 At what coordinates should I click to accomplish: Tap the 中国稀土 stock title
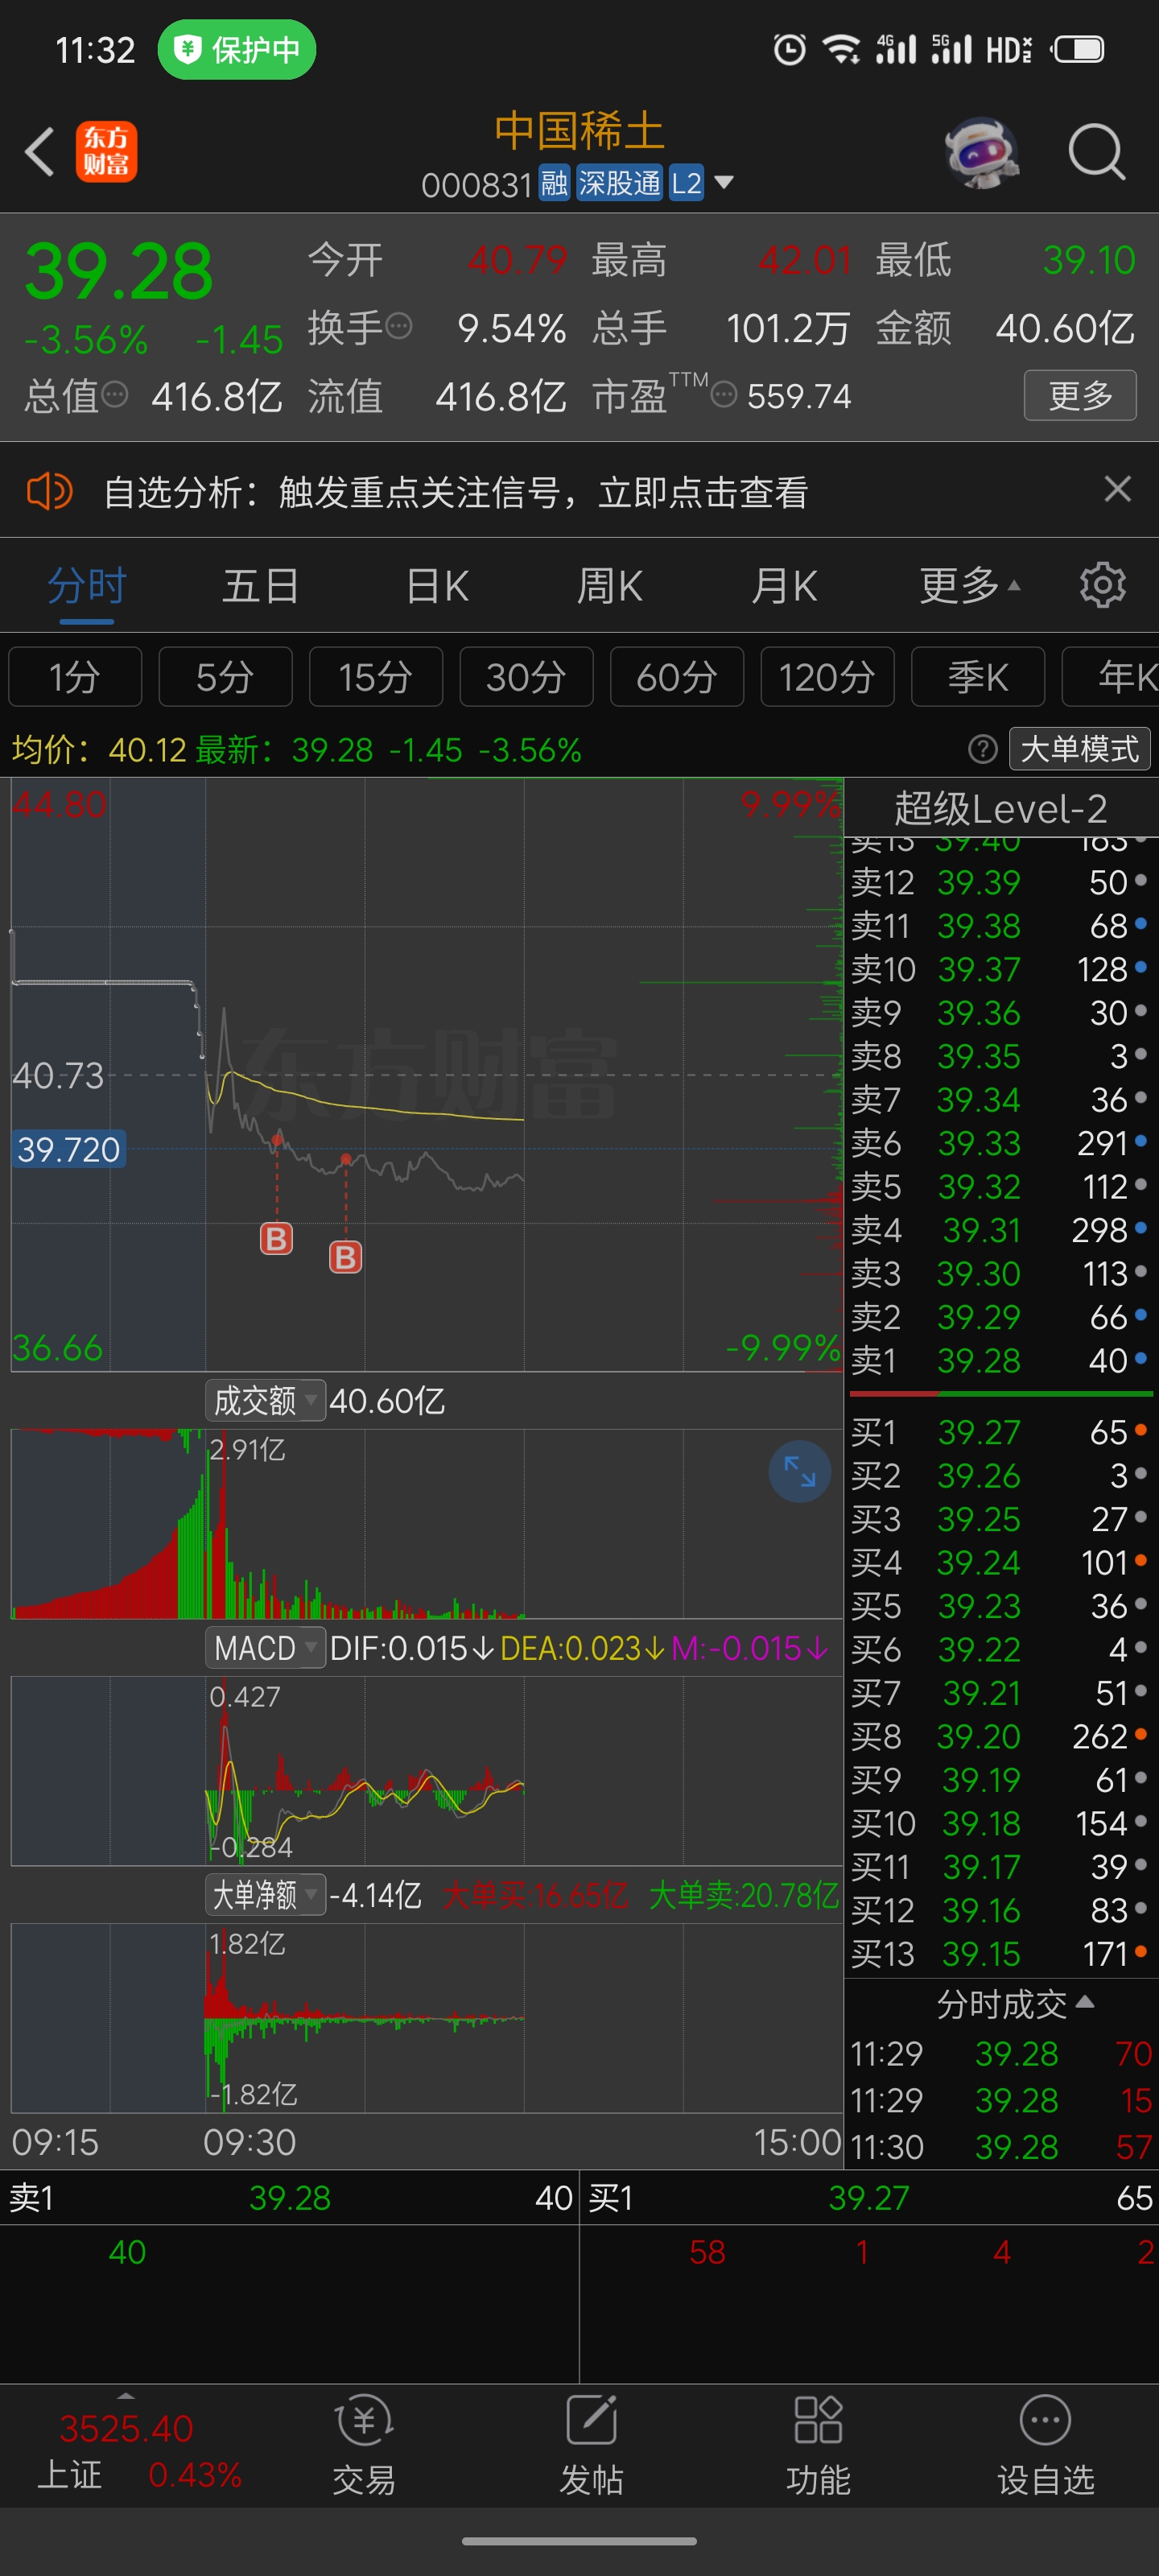coord(579,131)
